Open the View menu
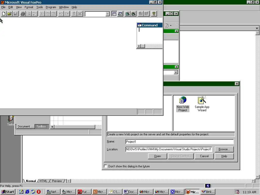Screen dimensions: 260x195 coord(19,7)
